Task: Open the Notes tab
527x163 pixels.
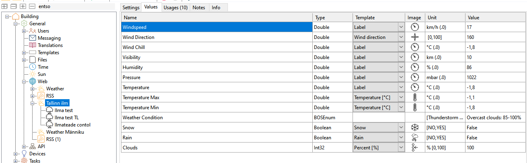Action: pos(199,8)
